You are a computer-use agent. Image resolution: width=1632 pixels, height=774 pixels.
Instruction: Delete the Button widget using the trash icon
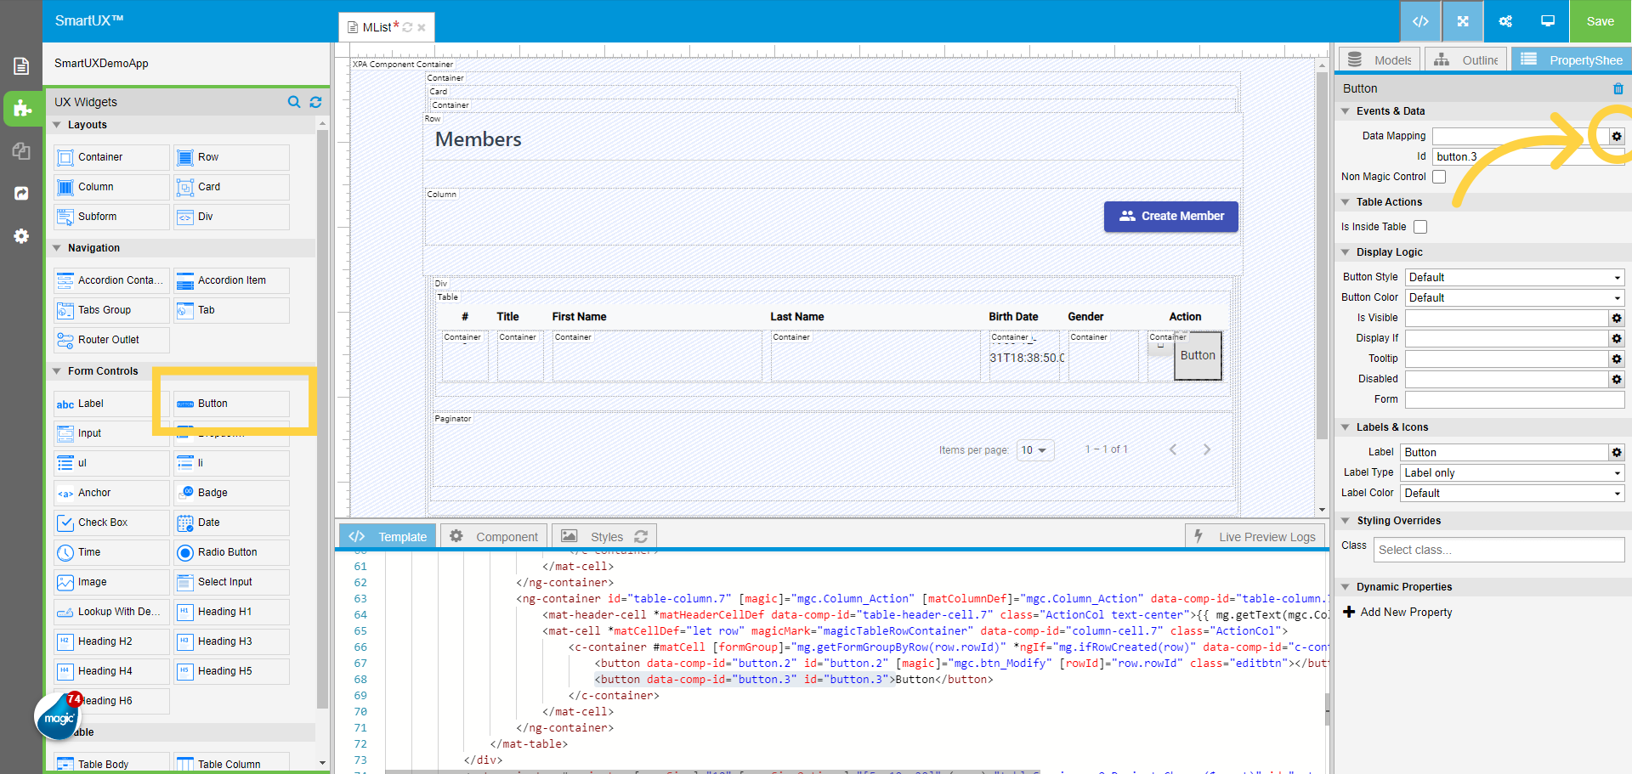(x=1618, y=88)
